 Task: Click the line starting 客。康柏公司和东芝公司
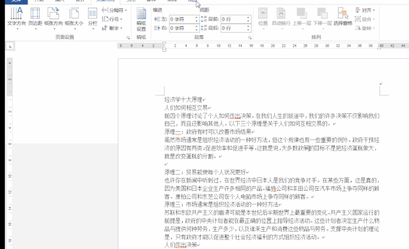238,197
